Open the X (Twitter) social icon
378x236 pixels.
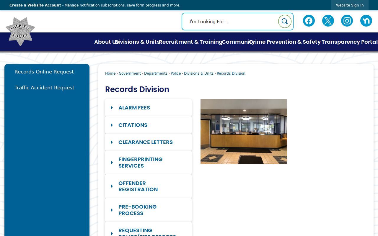coord(328,21)
